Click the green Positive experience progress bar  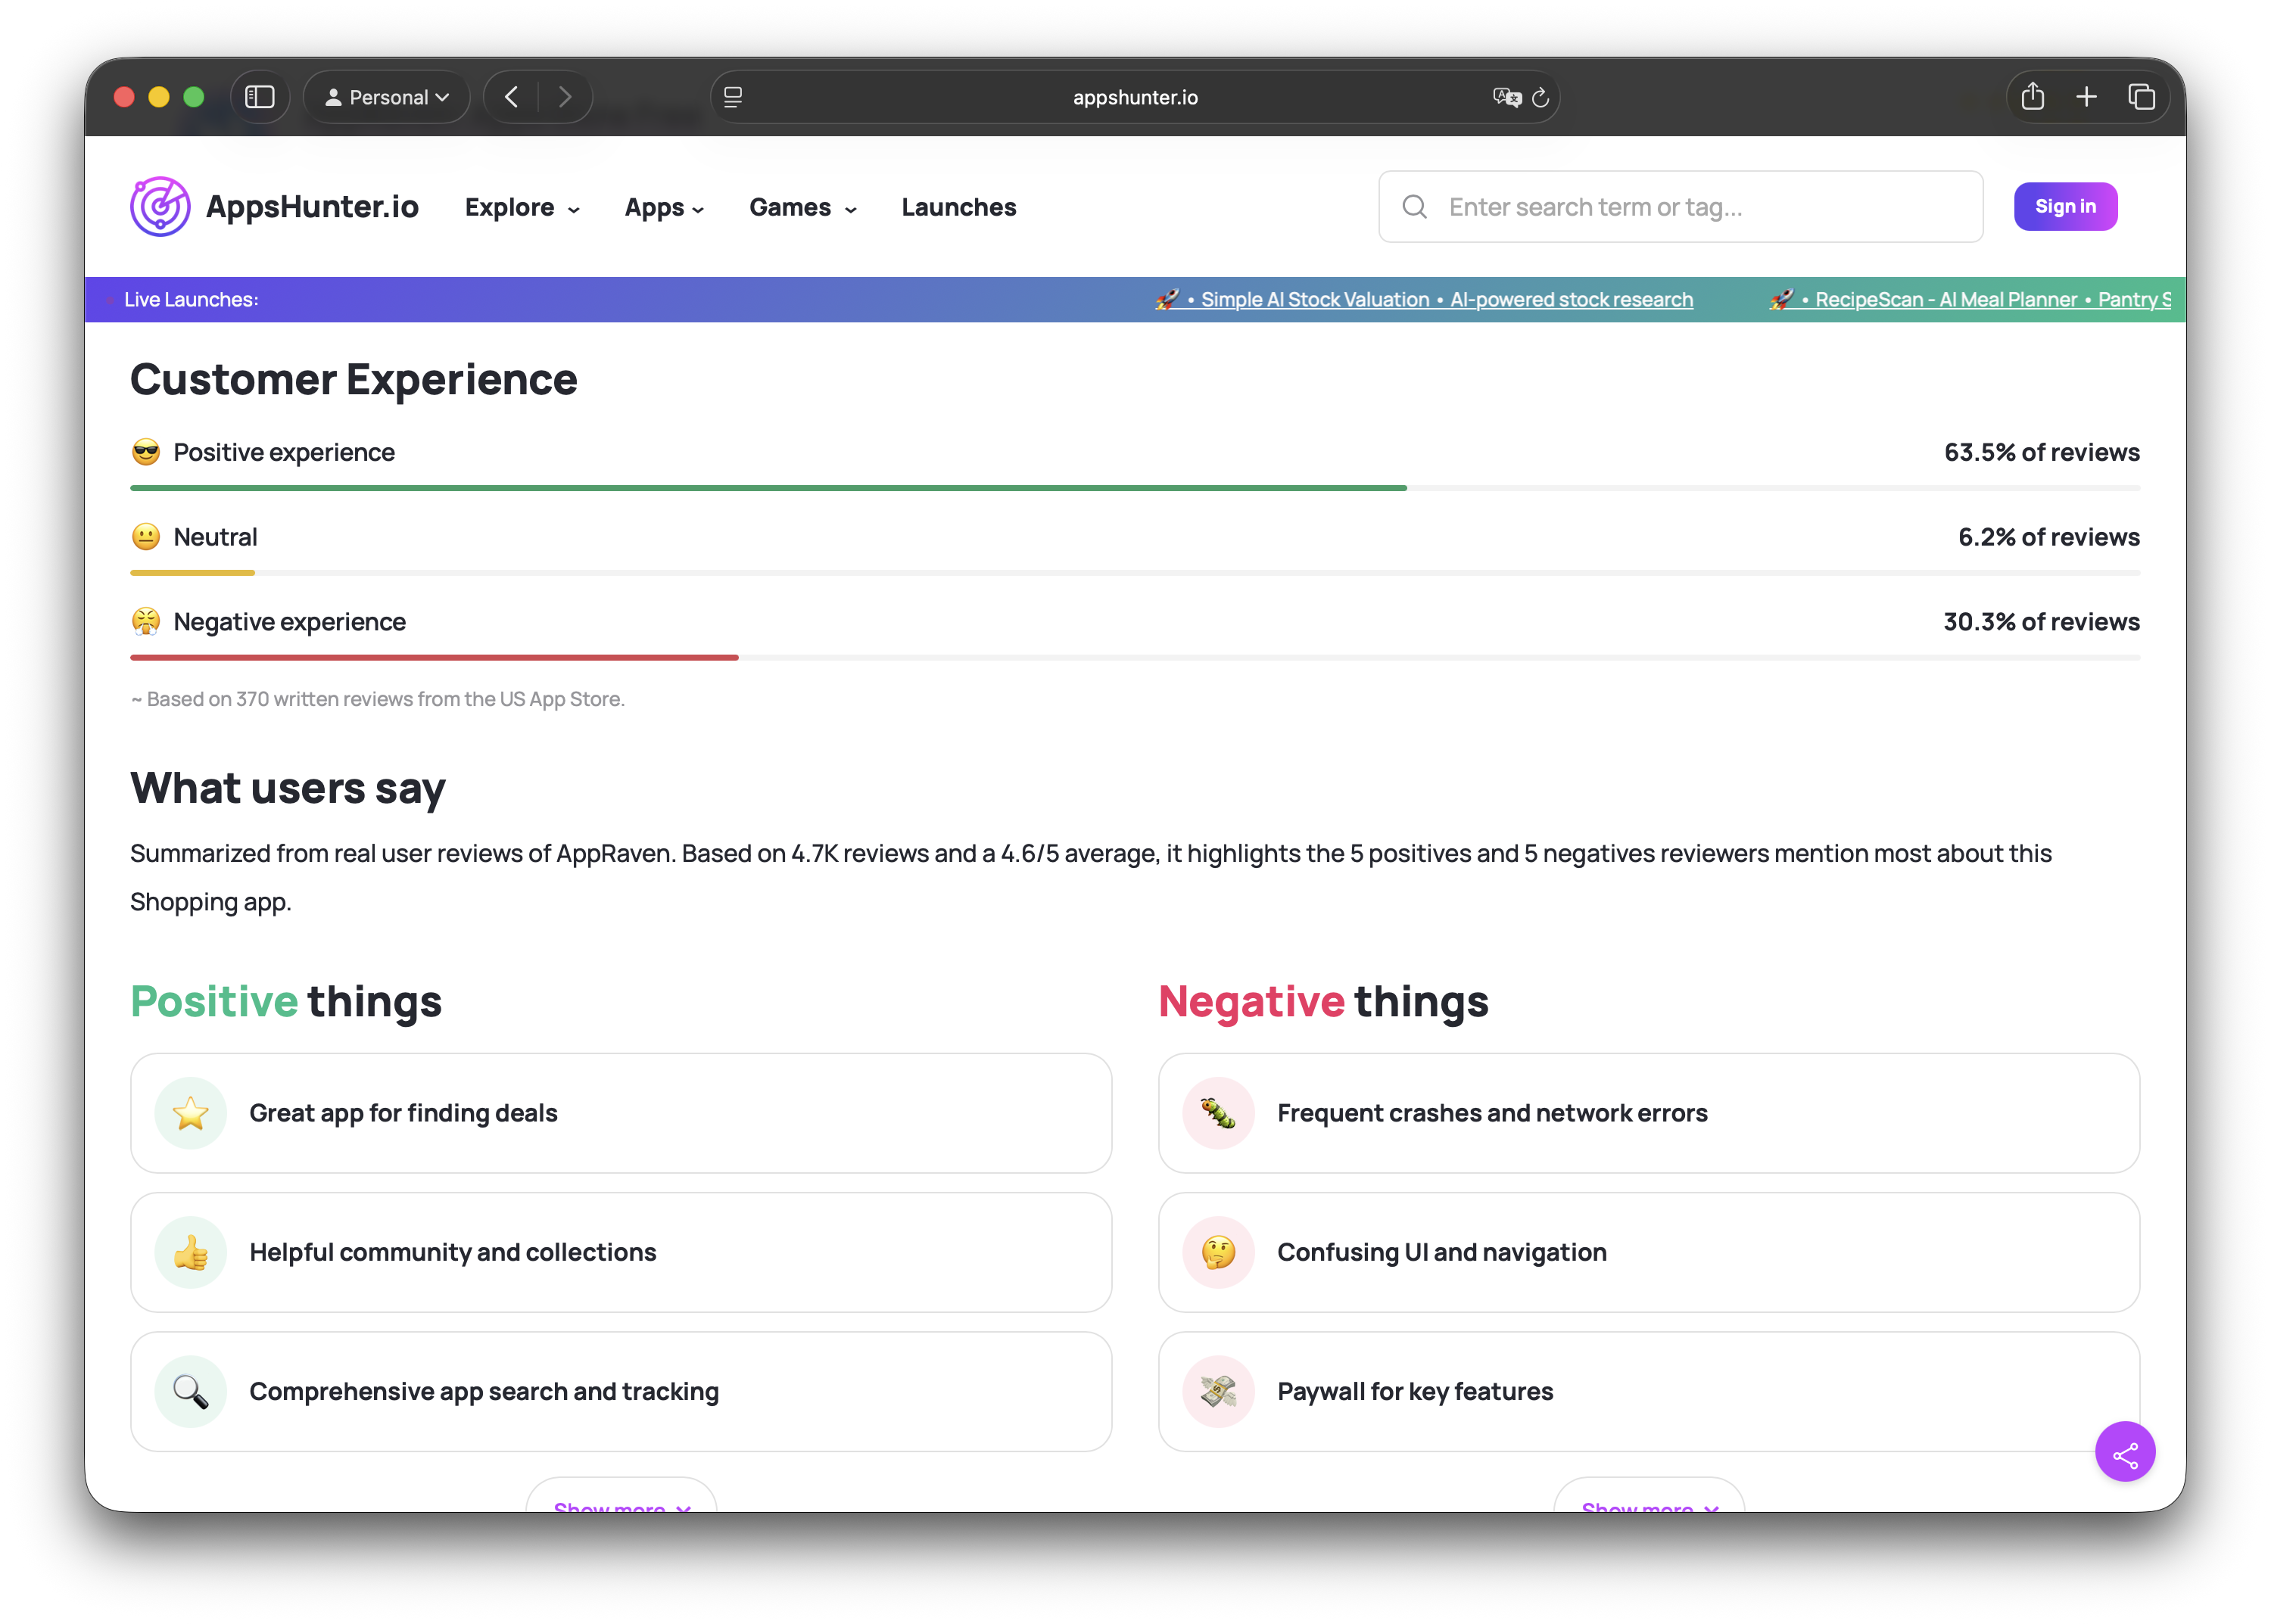[x=768, y=488]
